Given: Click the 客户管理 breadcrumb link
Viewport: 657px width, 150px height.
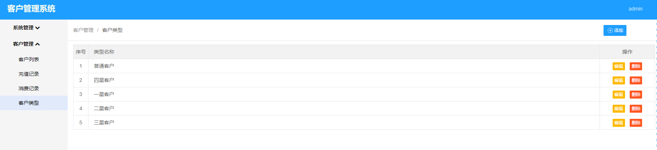Looking at the screenshot, I should (x=83, y=30).
